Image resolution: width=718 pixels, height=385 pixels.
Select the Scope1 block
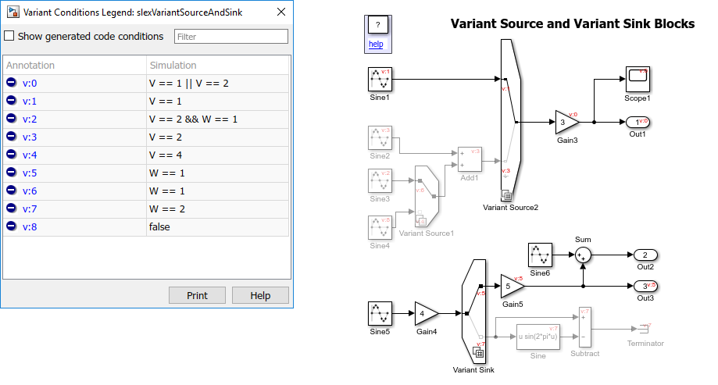(x=638, y=79)
